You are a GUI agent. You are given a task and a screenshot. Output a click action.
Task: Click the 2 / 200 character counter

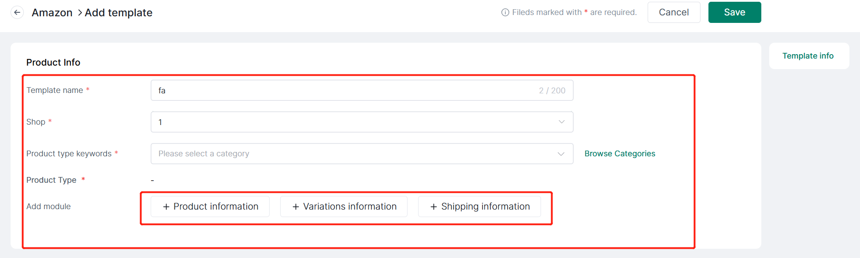pos(552,91)
